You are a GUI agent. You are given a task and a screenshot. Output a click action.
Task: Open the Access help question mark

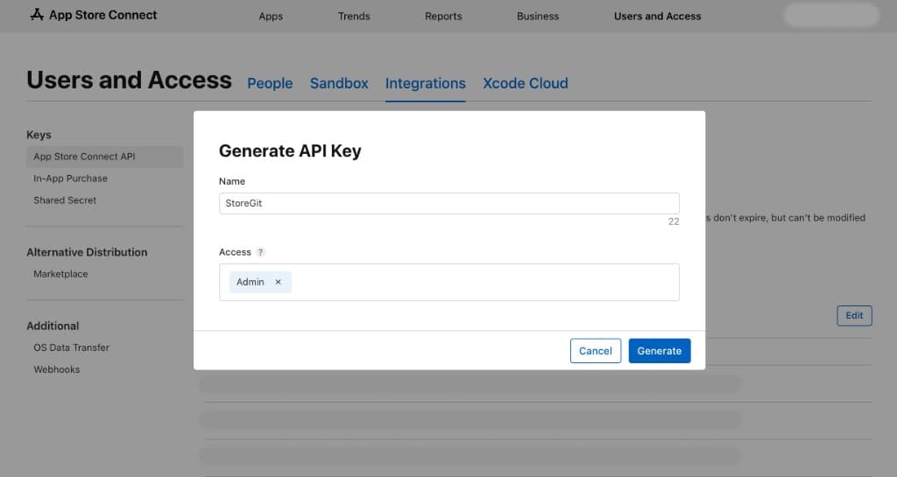pos(260,252)
